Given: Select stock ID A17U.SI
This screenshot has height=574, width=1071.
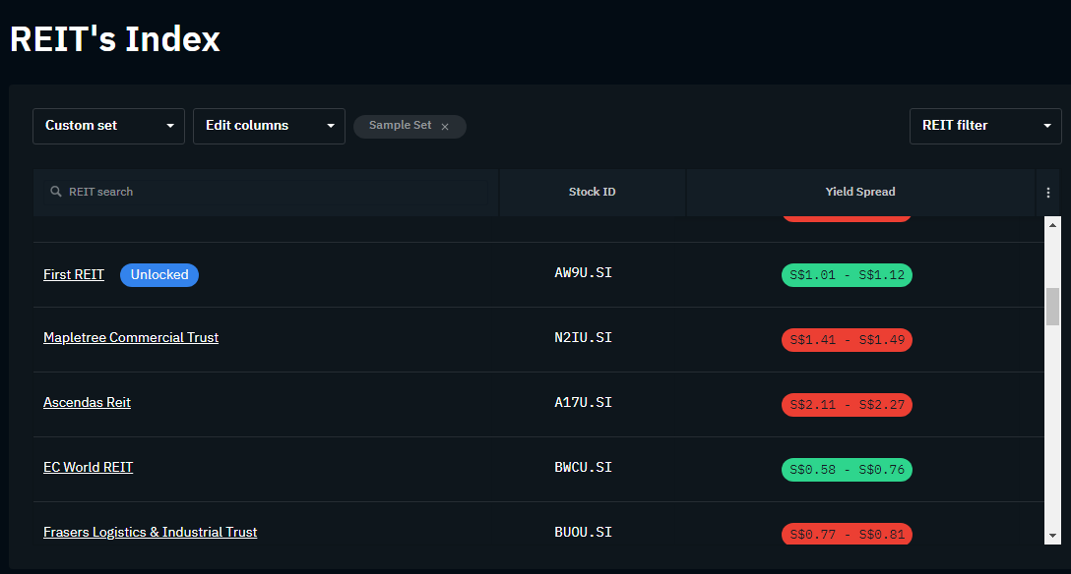Looking at the screenshot, I should [584, 402].
